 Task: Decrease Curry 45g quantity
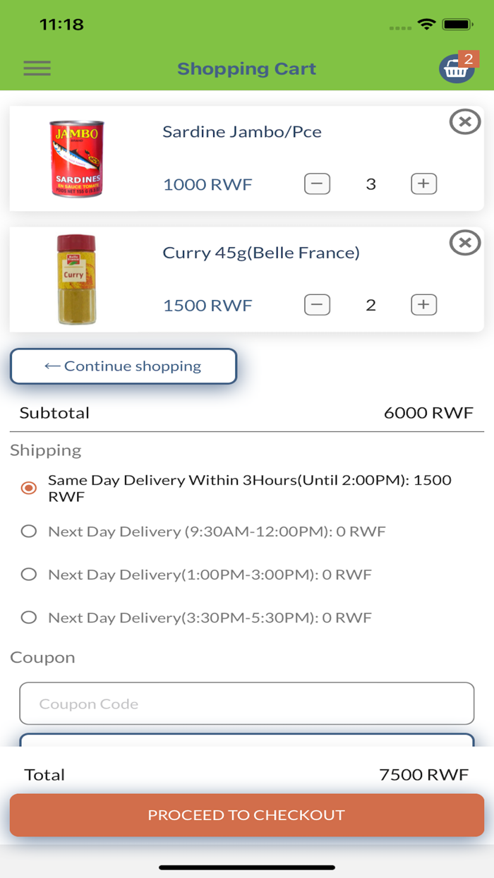point(317,305)
